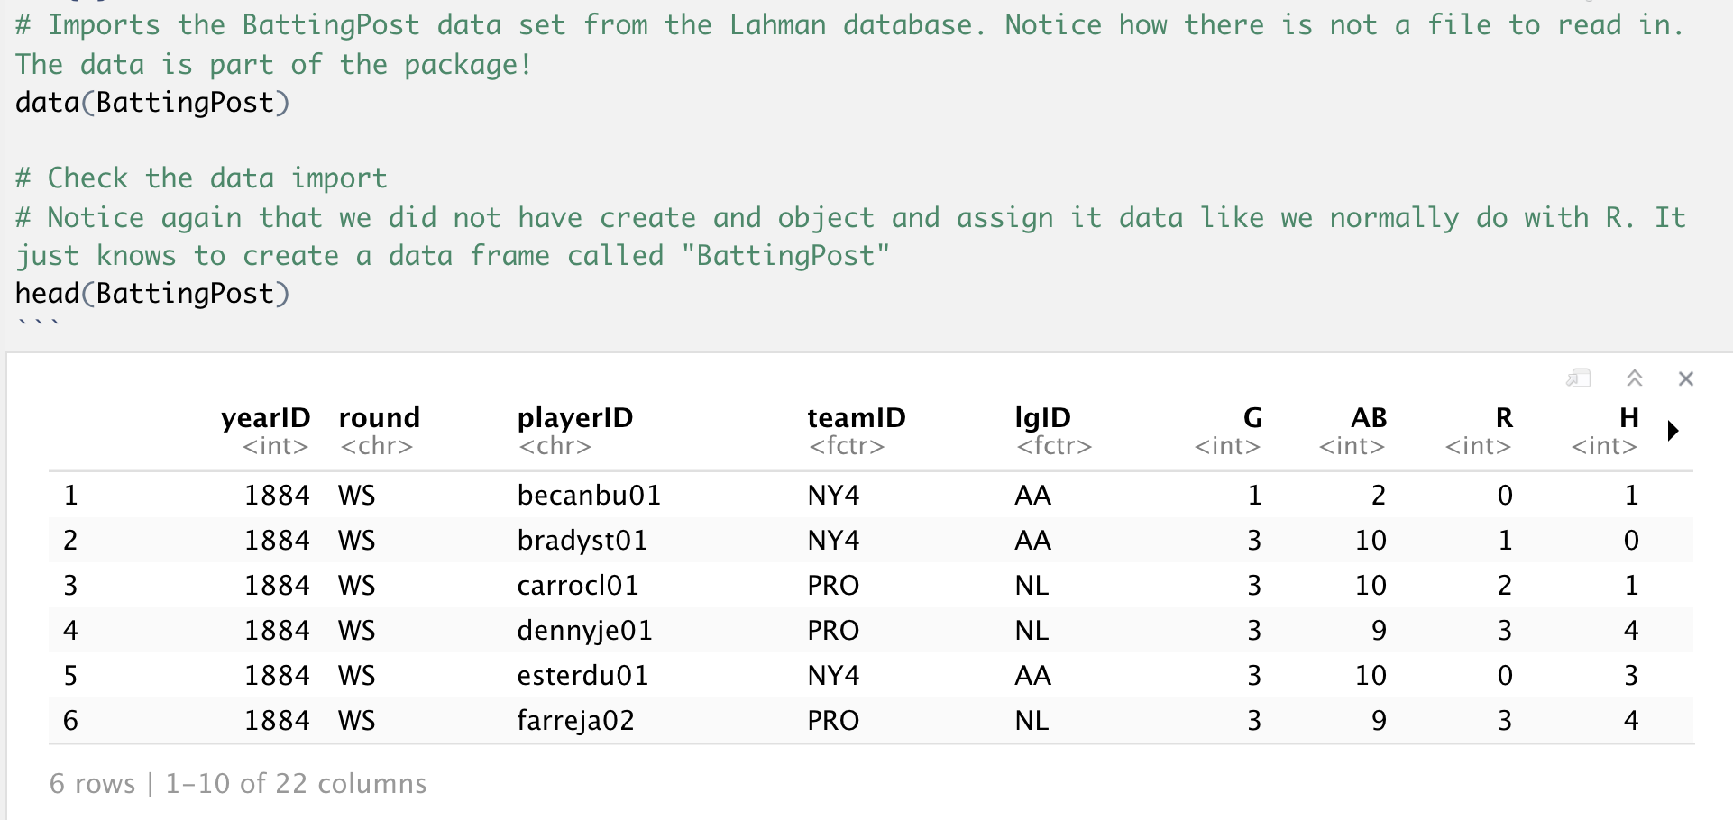Click the AB column header
The width and height of the screenshot is (1733, 820).
point(1368,418)
